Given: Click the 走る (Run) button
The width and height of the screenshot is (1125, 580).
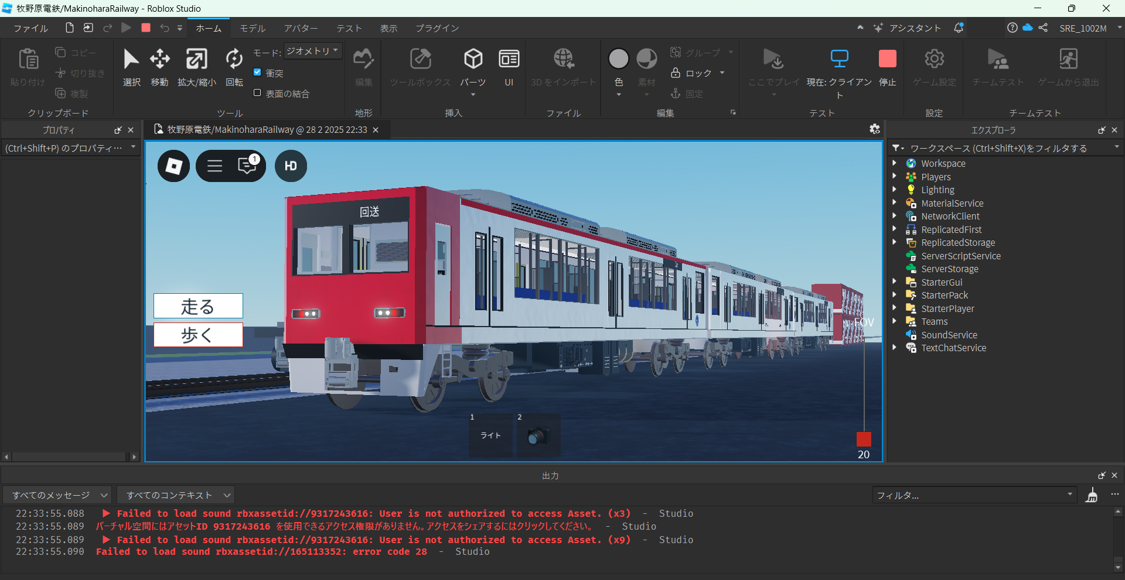Looking at the screenshot, I should 198,306.
